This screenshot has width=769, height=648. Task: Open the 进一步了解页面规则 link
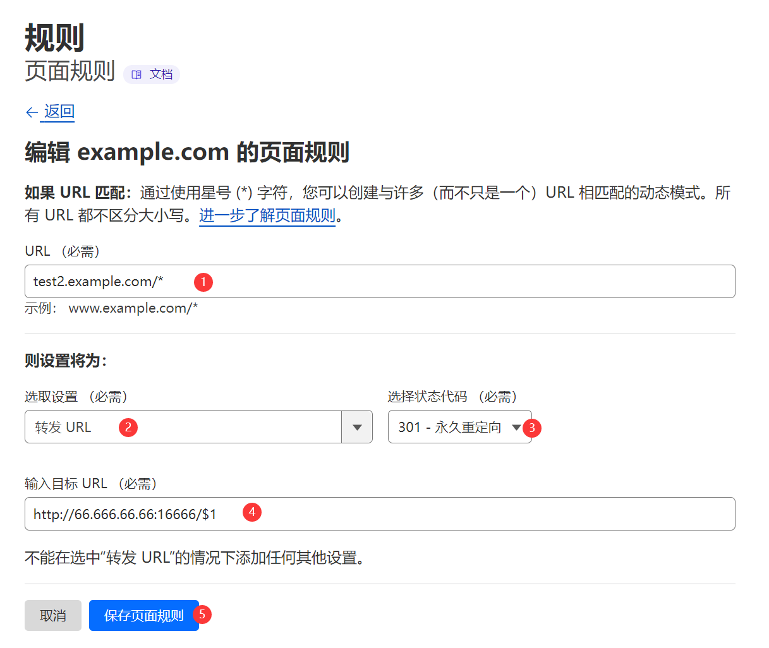[x=267, y=215]
